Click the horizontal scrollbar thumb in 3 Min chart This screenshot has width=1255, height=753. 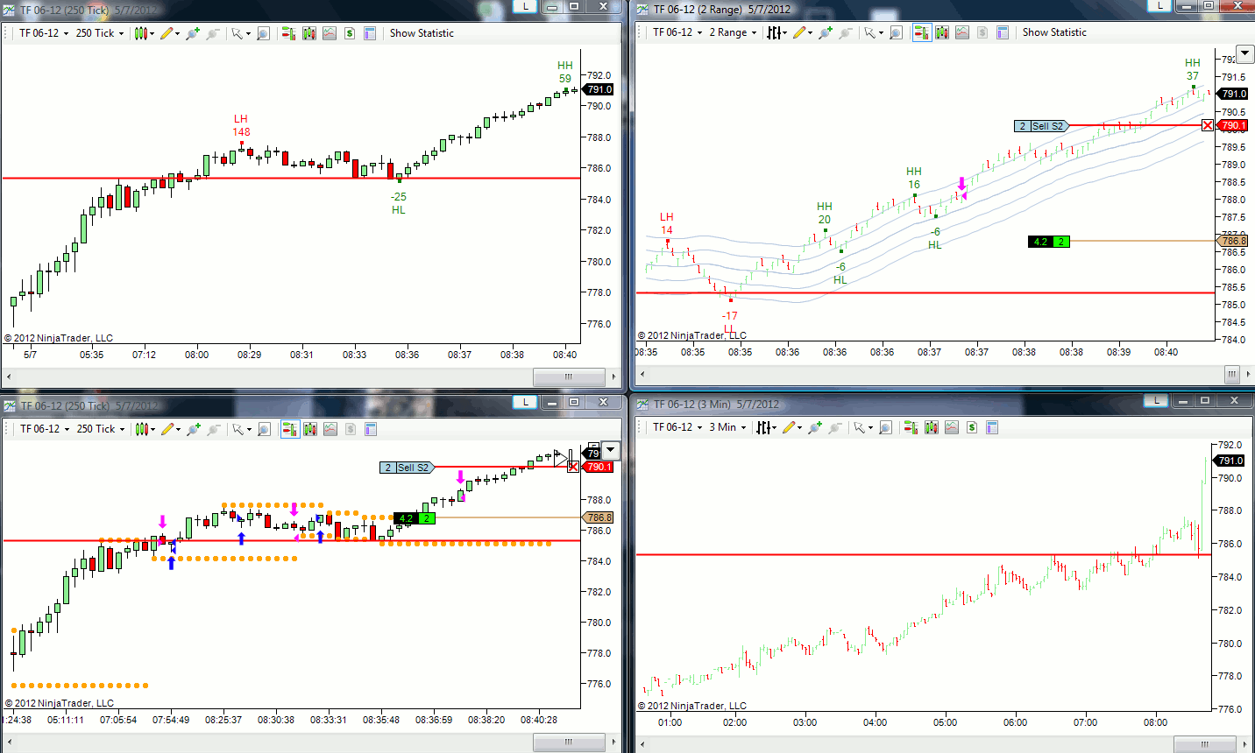[x=1204, y=745]
